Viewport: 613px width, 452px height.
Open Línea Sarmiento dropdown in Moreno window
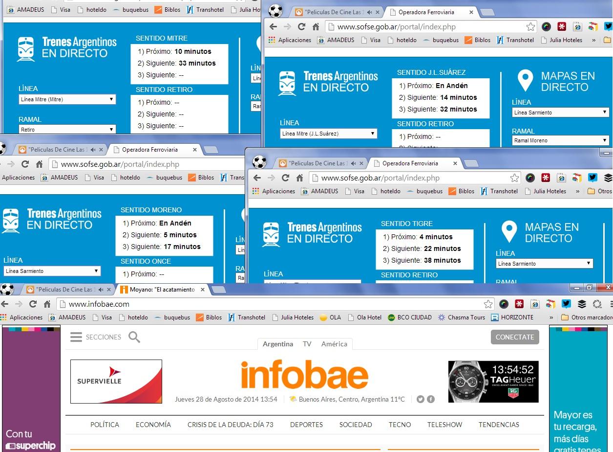(x=52, y=271)
